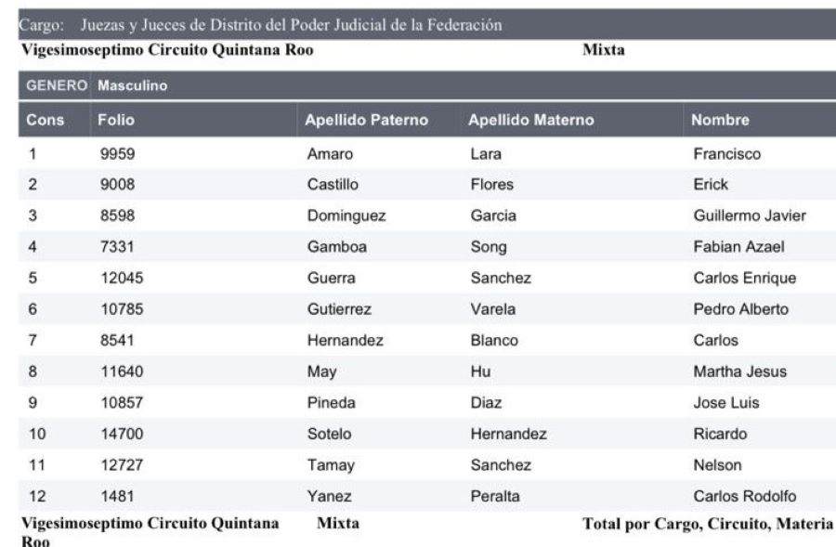Click surname Castillo in row 2
836x547 pixels.
[x=333, y=185]
